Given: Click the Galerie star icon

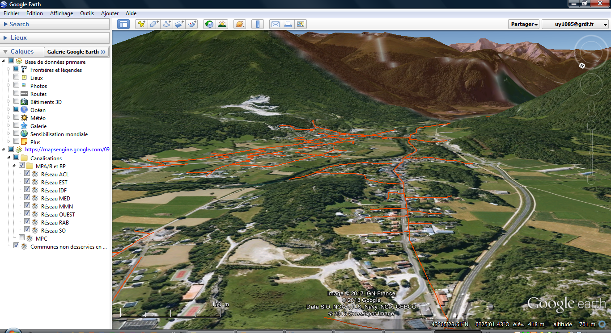Looking at the screenshot, I should [x=24, y=126].
